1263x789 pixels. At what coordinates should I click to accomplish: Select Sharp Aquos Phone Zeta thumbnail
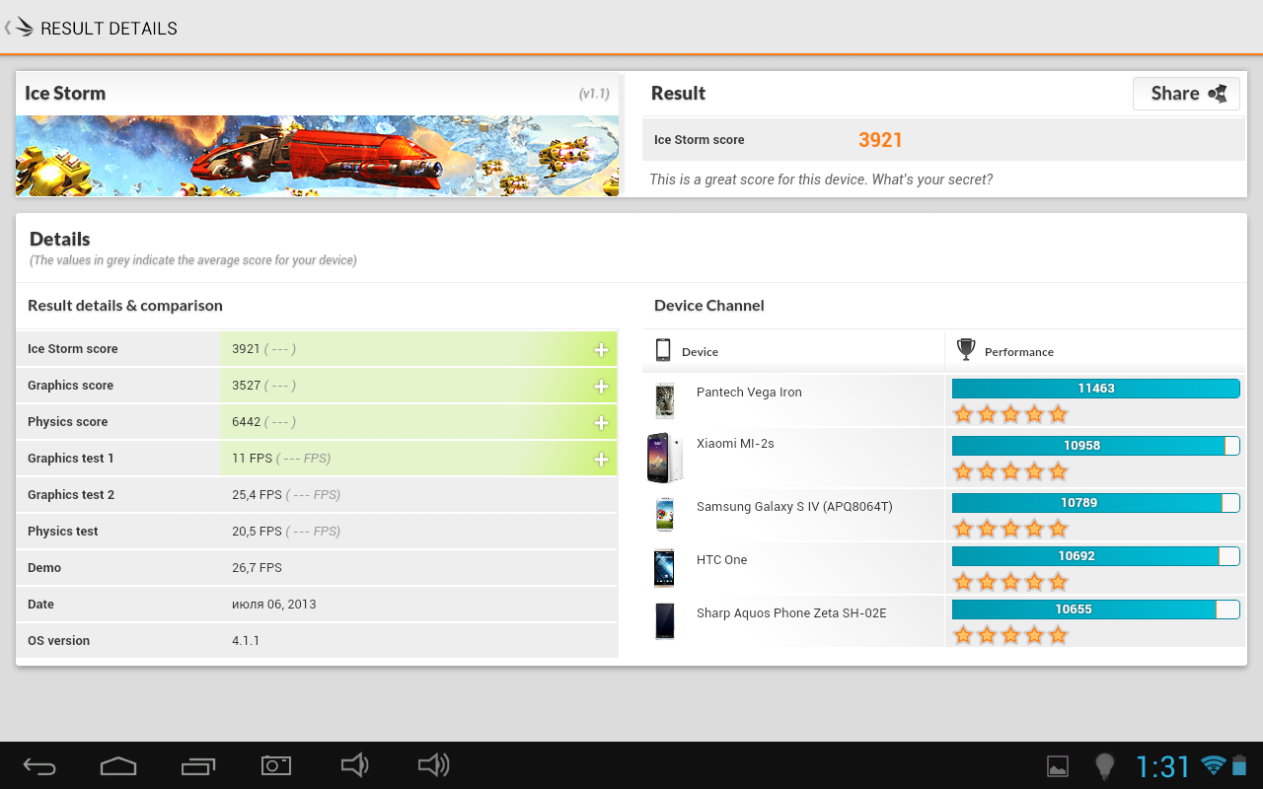tap(664, 620)
